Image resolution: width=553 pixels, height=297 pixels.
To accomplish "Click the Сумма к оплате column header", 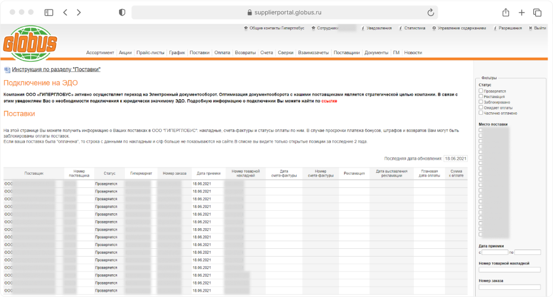I will tap(456, 173).
